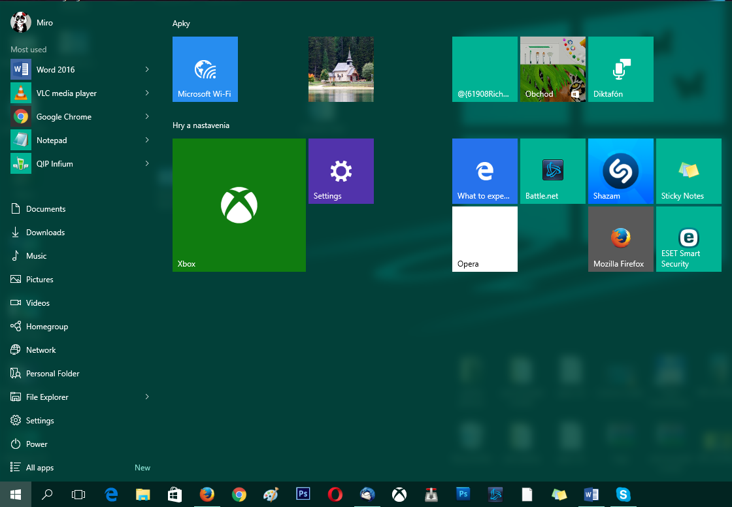
Task: Open the Battle.net icon on the taskbar
Action: pyautogui.click(x=495, y=494)
